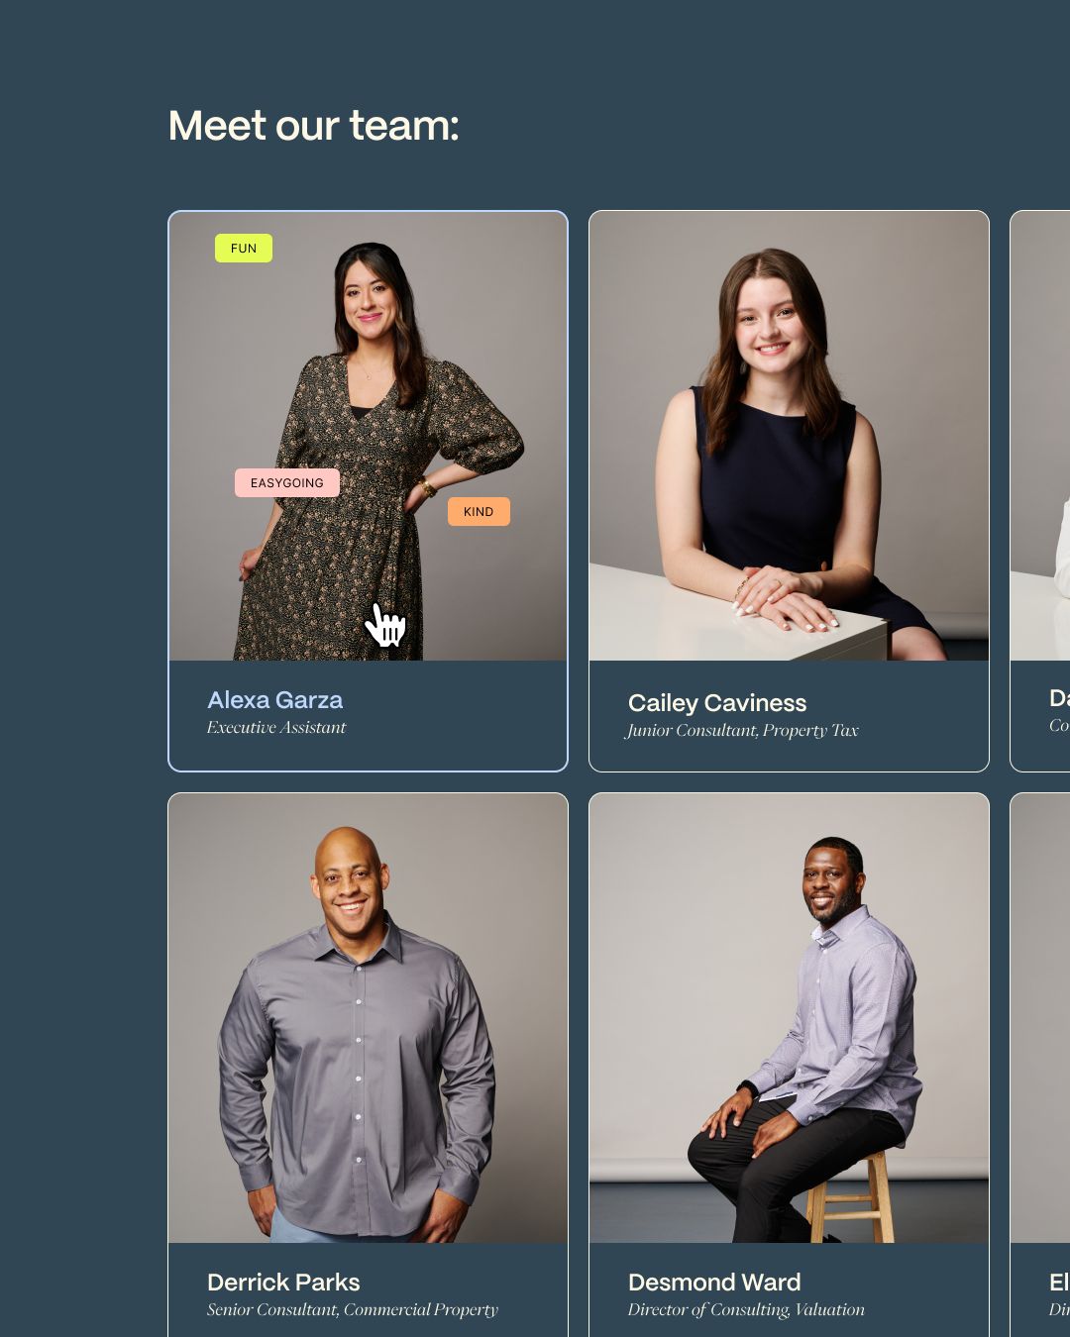Click the Desmond Ward name link
The height and width of the screenshot is (1337, 1070).
[x=714, y=1283]
